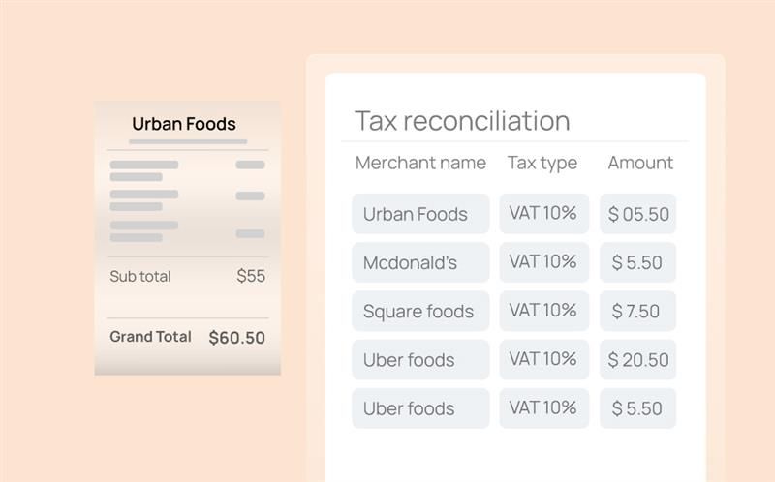Select the $ 05.50 amount cell

pyautogui.click(x=638, y=213)
